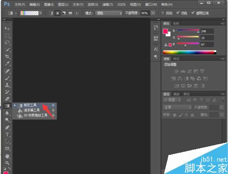Click the G value field showing 15
The height and width of the screenshot is (174, 228).
click(x=207, y=38)
